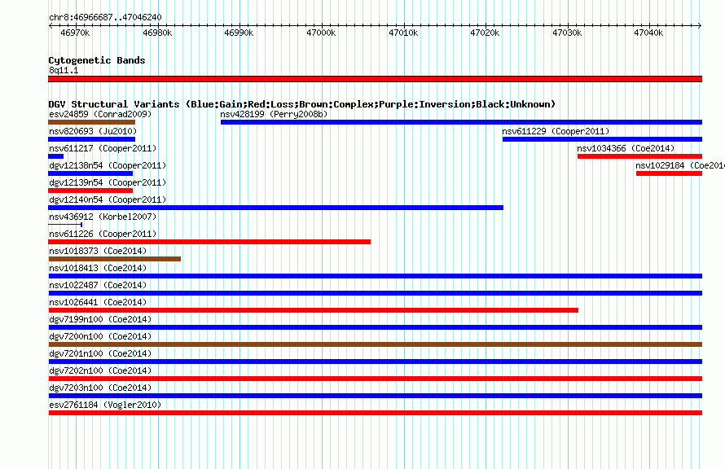Open variant nsv1018373 (Coe2014) label
The image size is (725, 469).
tap(98, 251)
